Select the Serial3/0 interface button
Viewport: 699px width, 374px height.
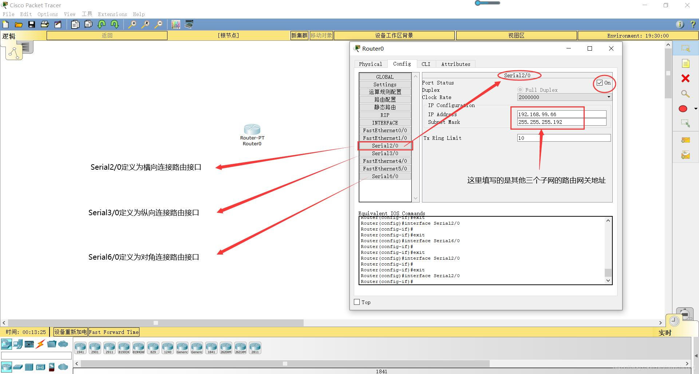coord(385,153)
